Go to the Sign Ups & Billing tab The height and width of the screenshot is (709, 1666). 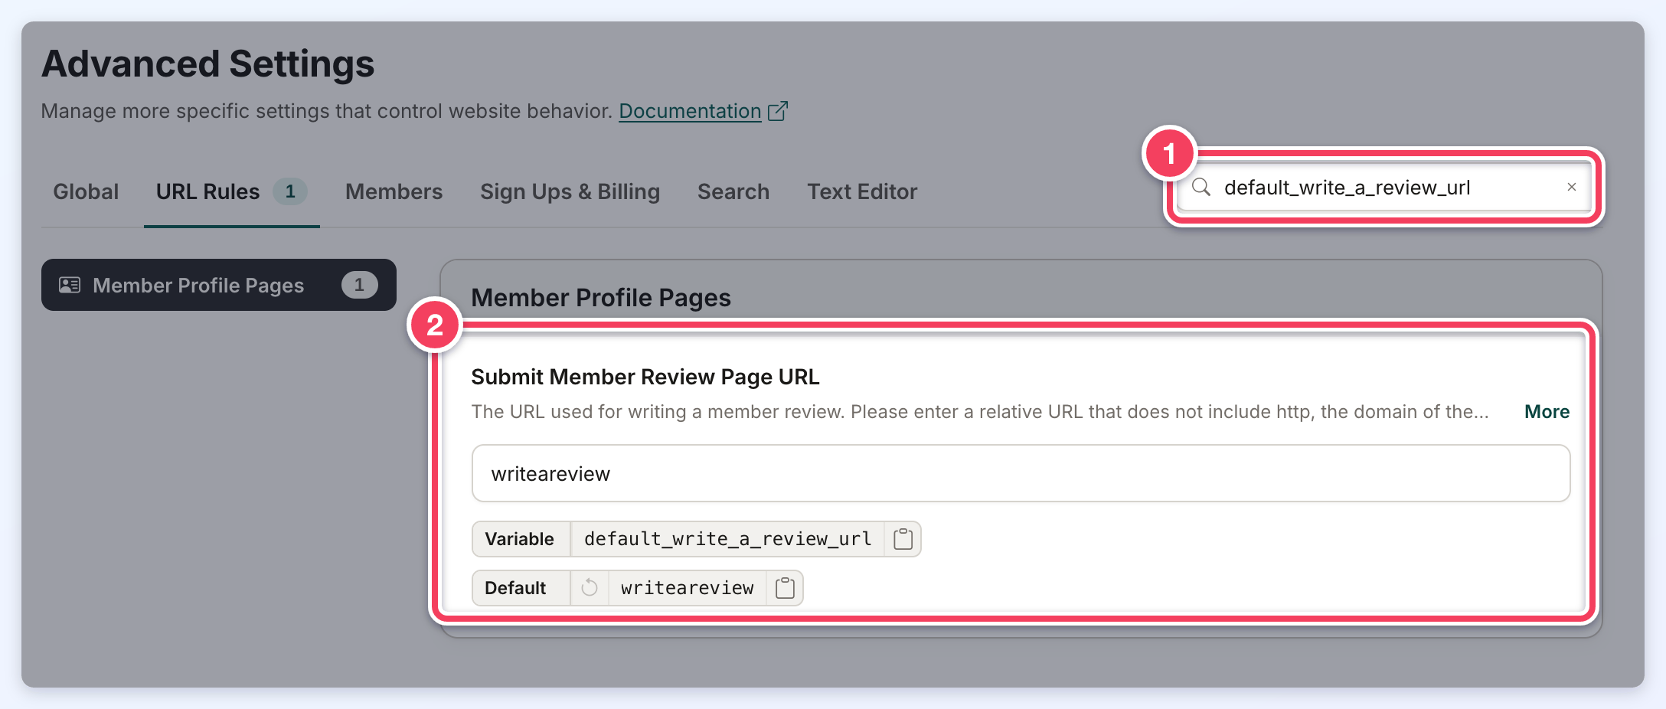570,191
